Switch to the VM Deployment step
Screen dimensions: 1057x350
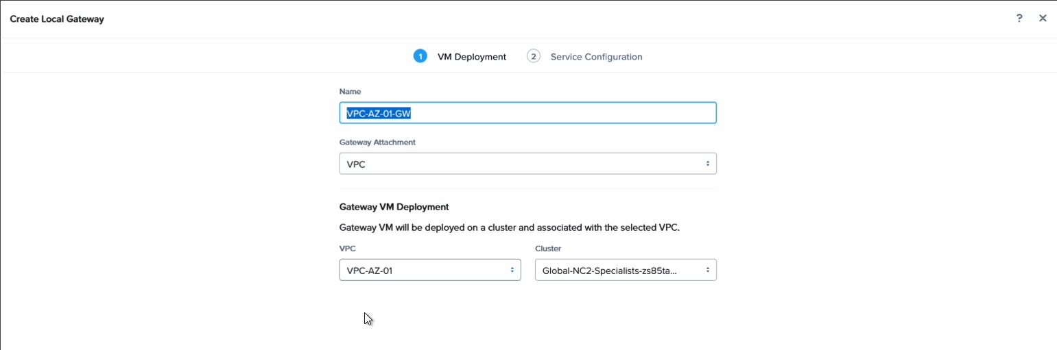point(471,57)
